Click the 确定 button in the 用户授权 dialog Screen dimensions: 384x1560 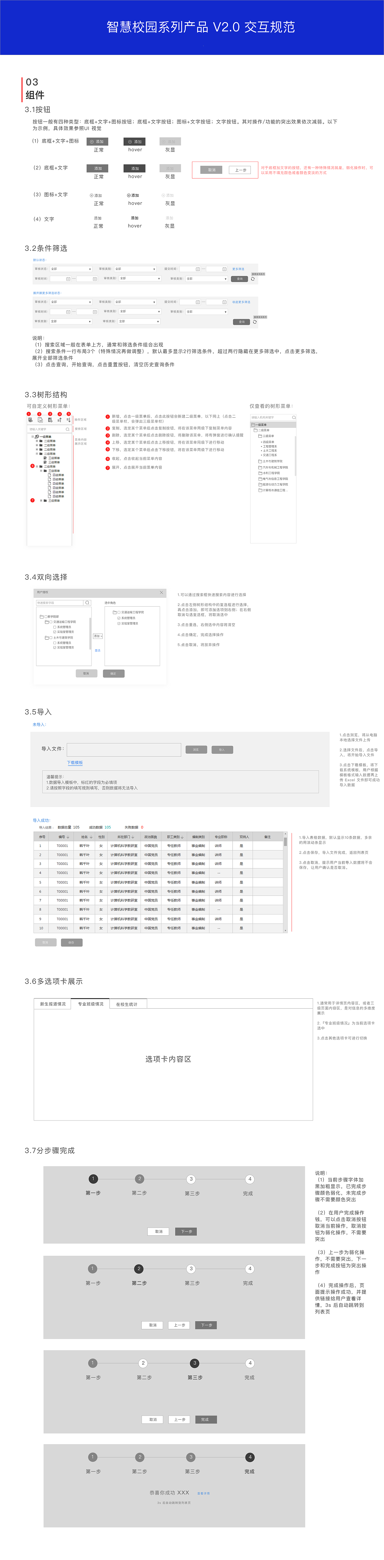(x=113, y=673)
